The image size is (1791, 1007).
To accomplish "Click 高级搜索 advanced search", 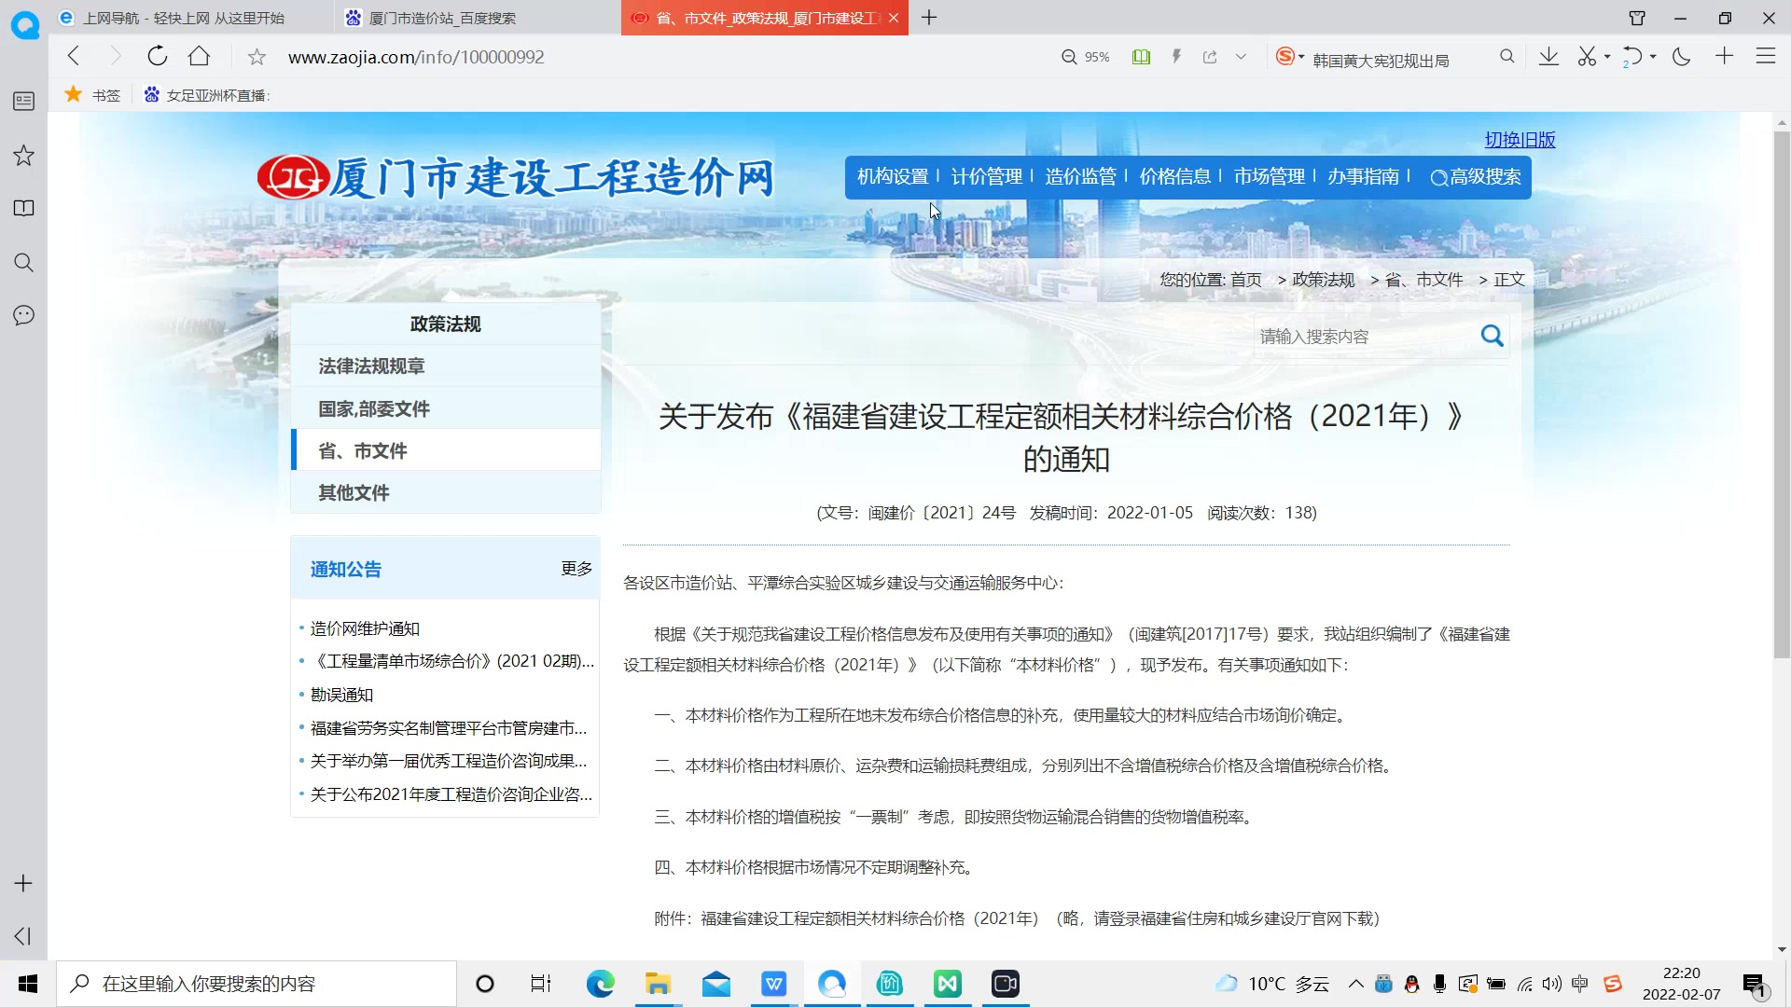I will click(x=1476, y=177).
